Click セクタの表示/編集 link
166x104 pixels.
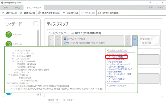(115, 72)
